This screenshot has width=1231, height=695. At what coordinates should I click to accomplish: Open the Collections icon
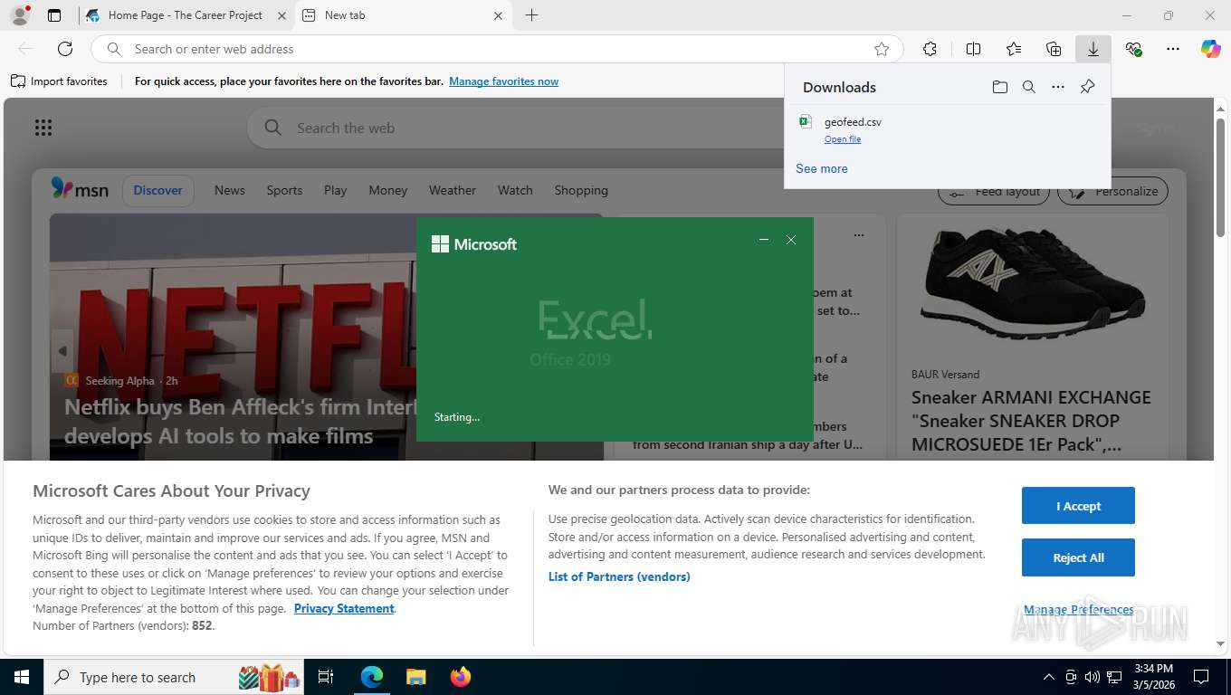[x=1054, y=49]
